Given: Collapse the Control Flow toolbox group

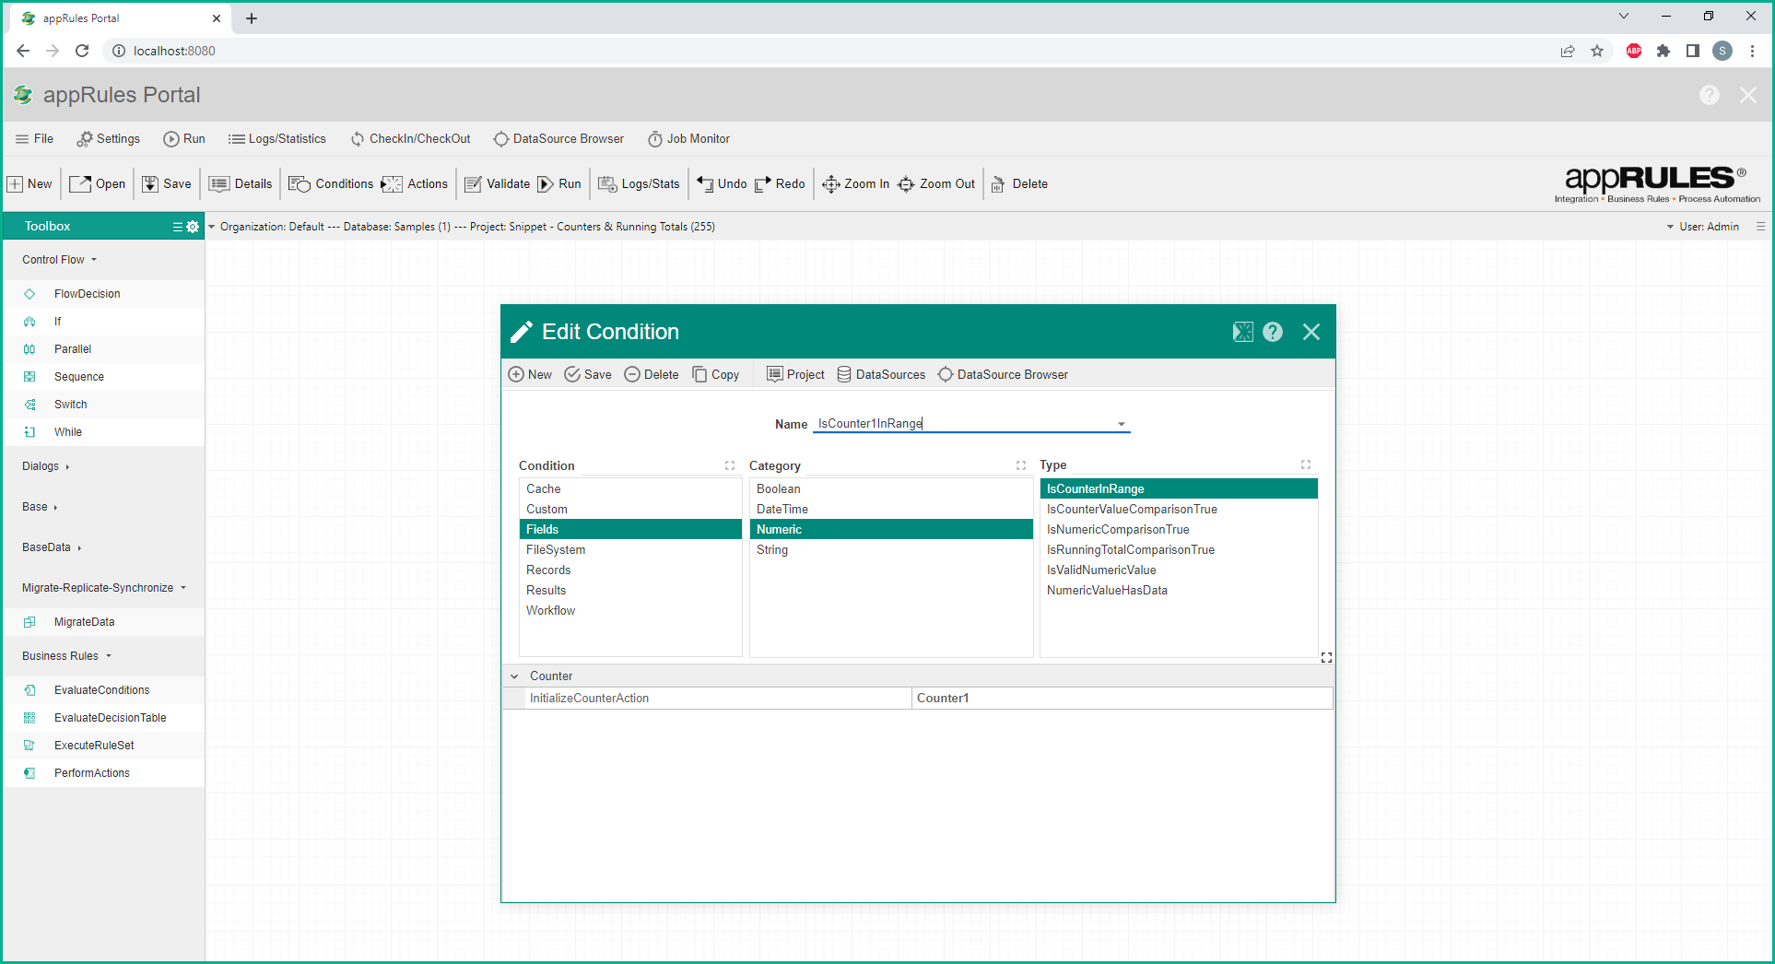Looking at the screenshot, I should (59, 260).
